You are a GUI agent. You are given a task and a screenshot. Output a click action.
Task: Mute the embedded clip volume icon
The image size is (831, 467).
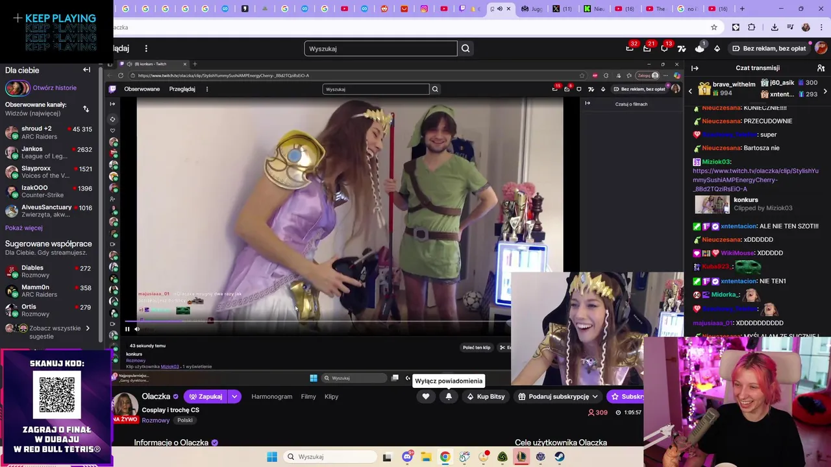point(137,329)
